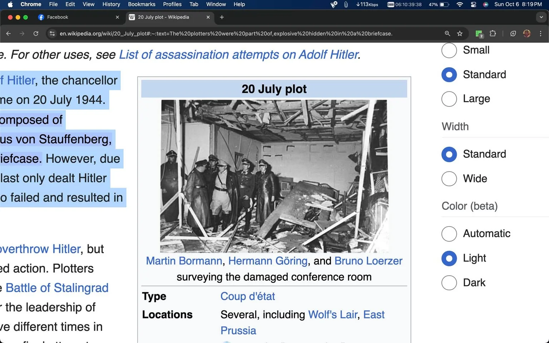Click the network speed 113Kbps indicator
Screen dimensions: 549x343
tap(367, 4)
